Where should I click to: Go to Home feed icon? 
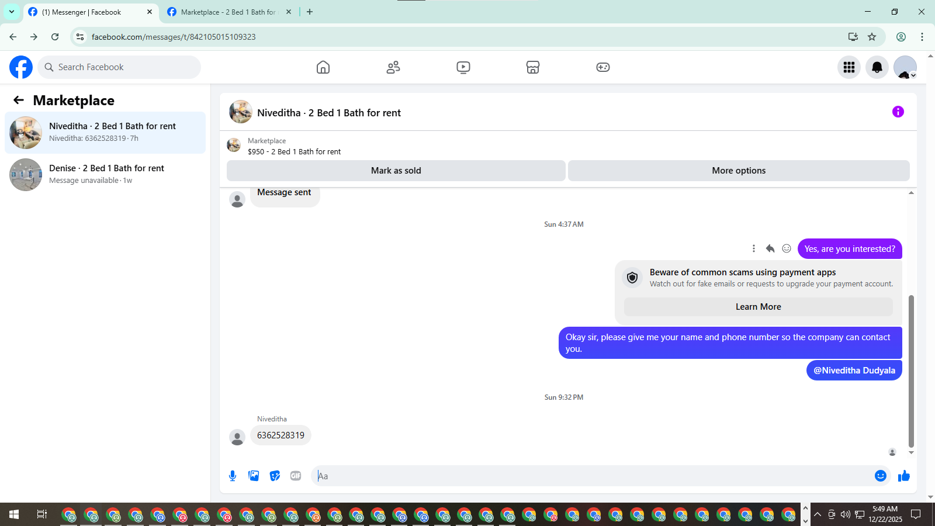pos(323,67)
